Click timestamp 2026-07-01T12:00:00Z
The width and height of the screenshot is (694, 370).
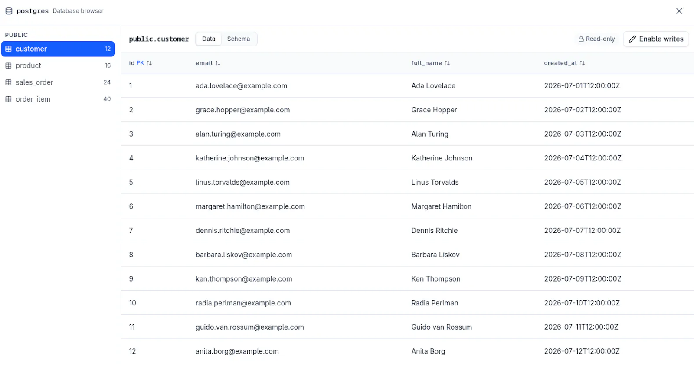(582, 86)
